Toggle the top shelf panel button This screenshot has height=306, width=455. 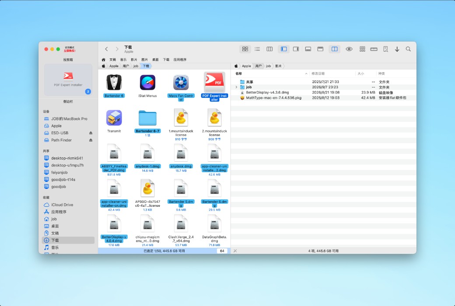[320, 49]
